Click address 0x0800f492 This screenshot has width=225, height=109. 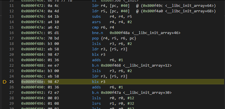pyautogui.click(x=32, y=93)
